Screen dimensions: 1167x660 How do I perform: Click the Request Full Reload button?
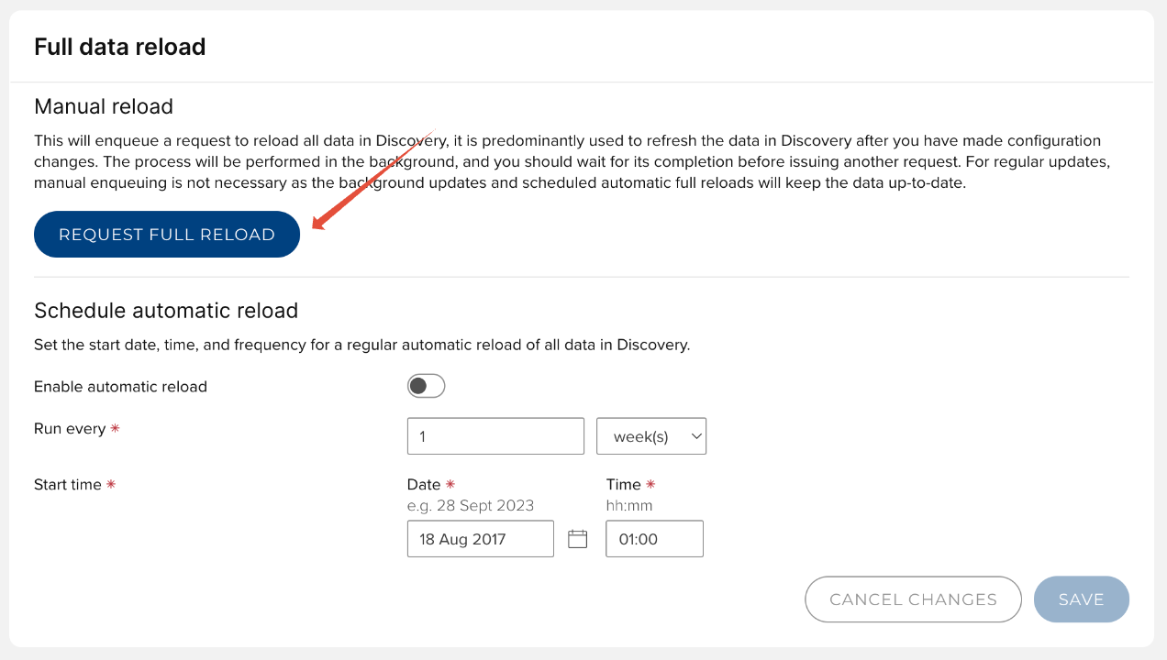pos(167,235)
